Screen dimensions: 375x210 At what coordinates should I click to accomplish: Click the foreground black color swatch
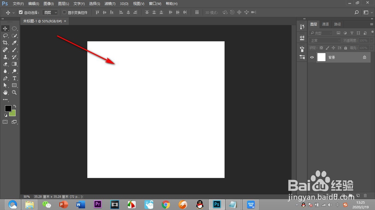tap(8, 108)
